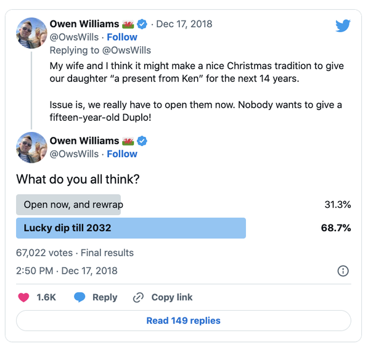Follow @OwsWills from the top tweet

[x=122, y=37]
